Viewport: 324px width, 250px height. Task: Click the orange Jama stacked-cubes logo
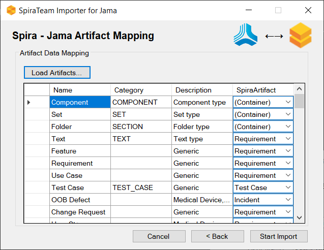coord(300,36)
